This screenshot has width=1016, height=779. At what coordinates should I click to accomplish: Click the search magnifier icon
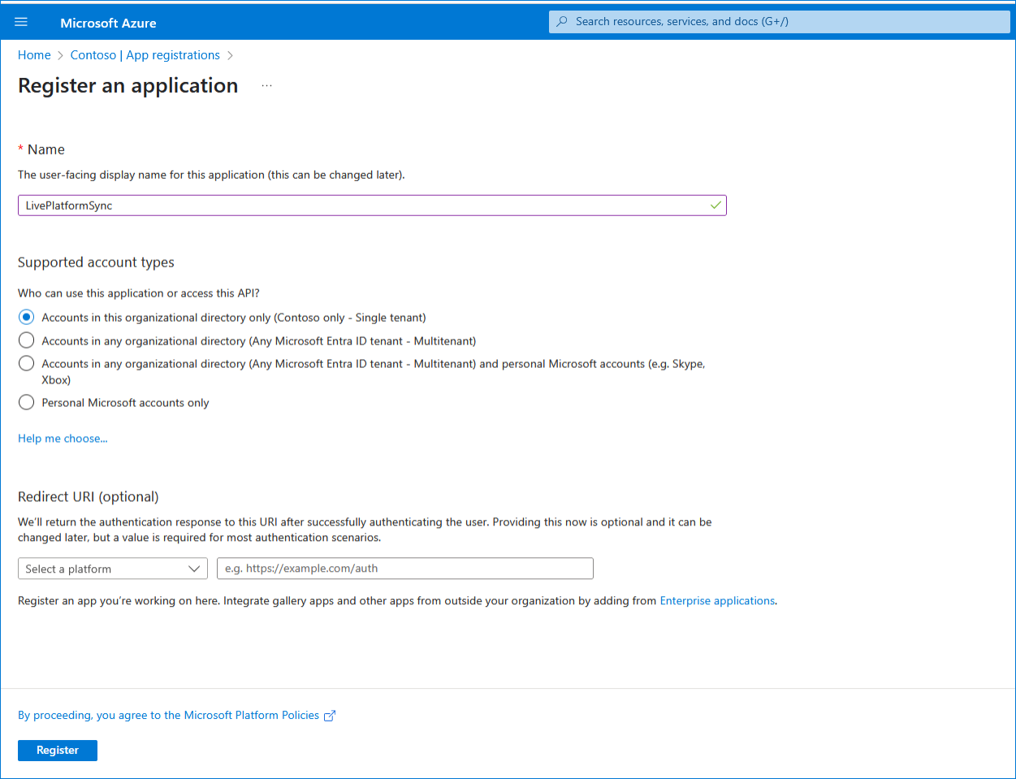[x=562, y=22]
